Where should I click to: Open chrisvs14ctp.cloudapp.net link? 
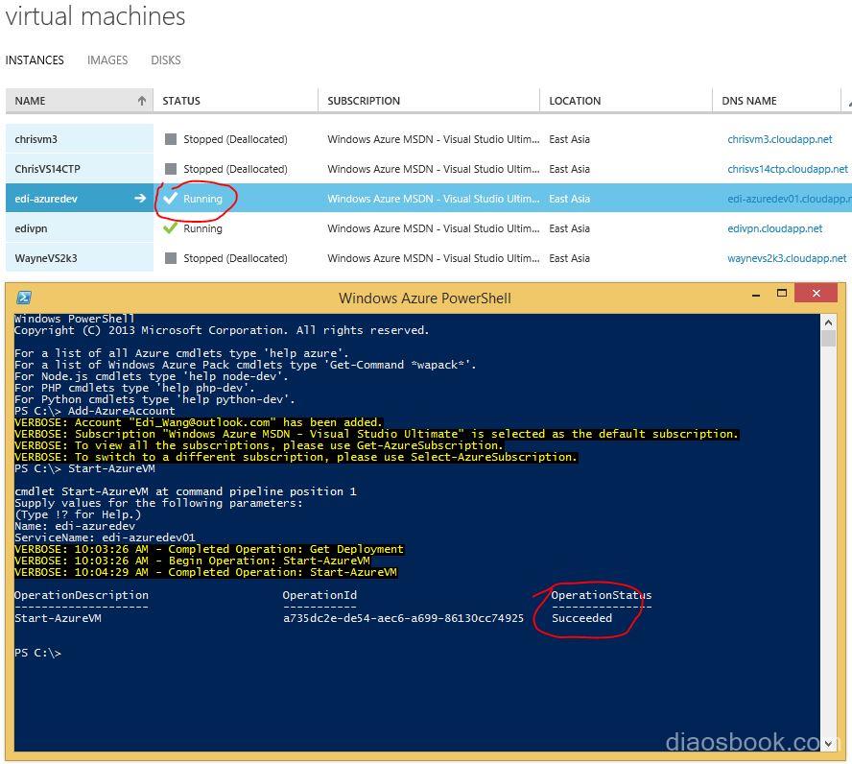(788, 169)
